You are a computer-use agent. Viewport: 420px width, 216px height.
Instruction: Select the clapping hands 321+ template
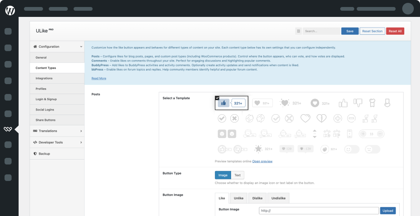point(329,149)
